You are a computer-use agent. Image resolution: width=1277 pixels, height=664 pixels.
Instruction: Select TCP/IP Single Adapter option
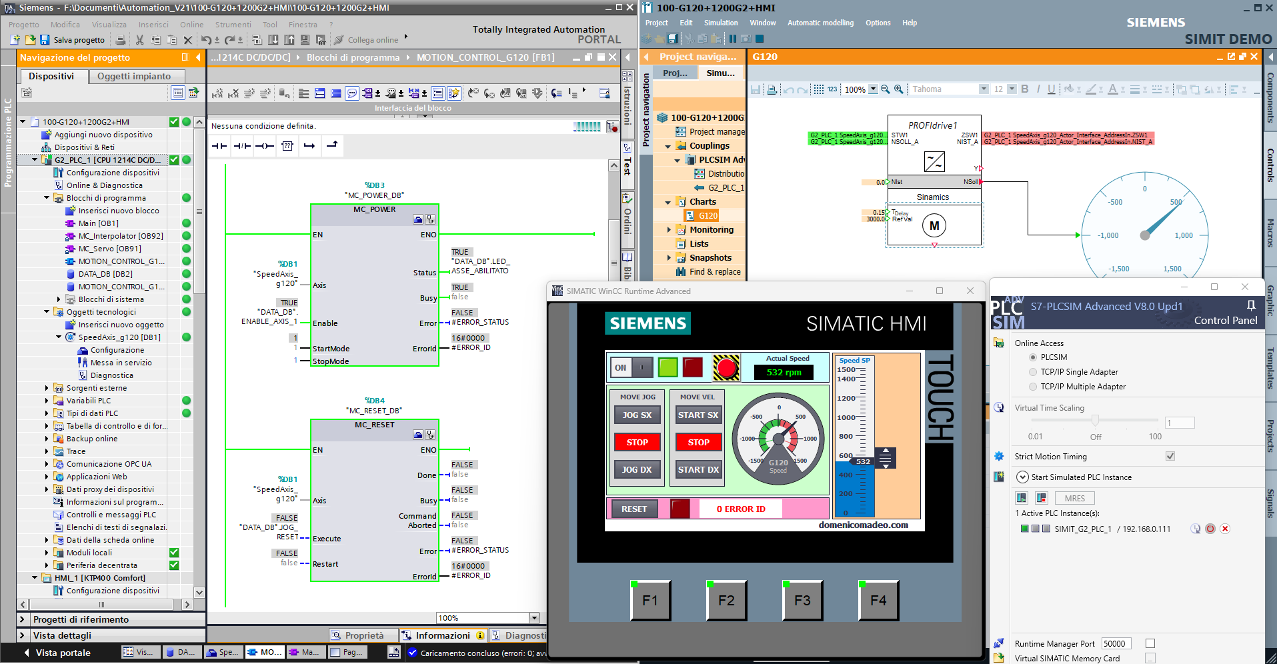coord(1033,372)
